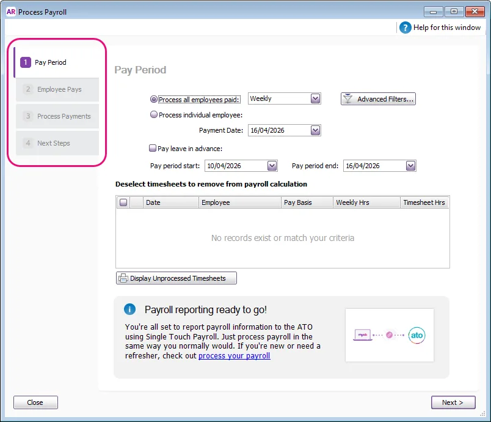This screenshot has width=491, height=422.
Task: Open the Pay period start date dropdown
Action: click(x=272, y=166)
